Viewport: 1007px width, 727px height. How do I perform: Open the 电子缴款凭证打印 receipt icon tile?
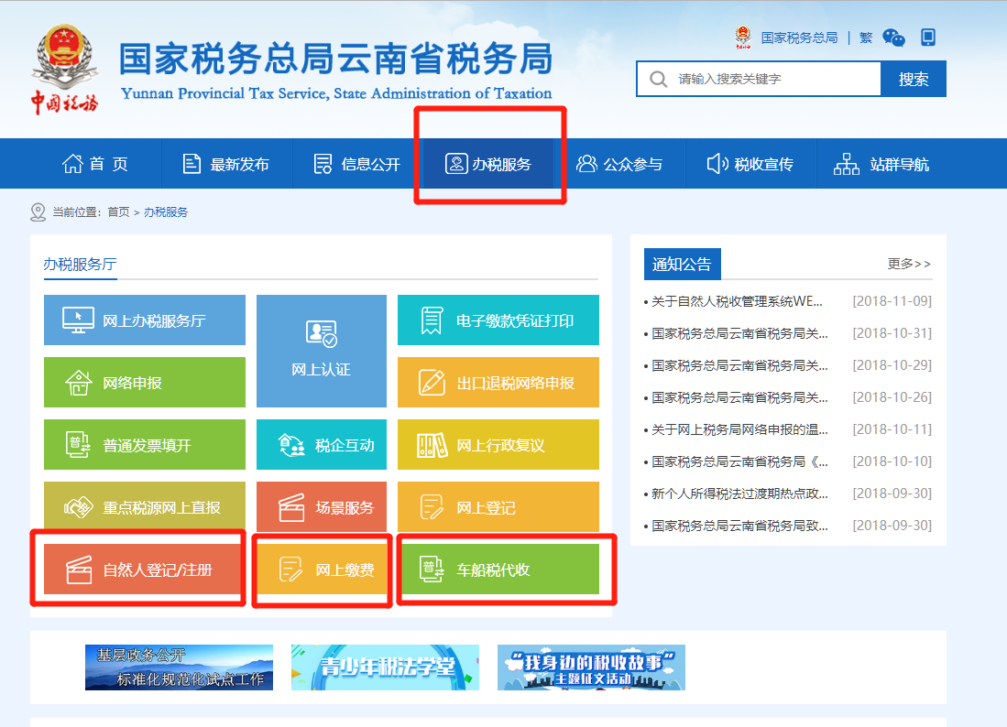click(x=498, y=320)
